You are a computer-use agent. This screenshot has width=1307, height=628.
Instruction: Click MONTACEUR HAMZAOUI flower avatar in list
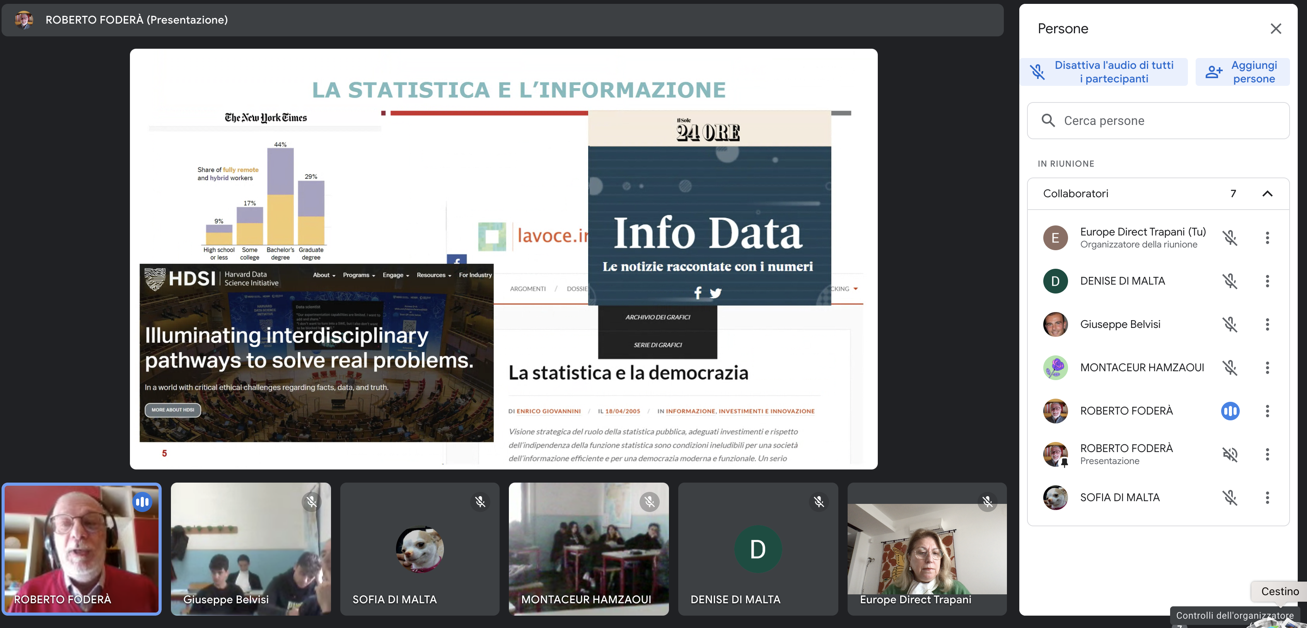tap(1055, 367)
